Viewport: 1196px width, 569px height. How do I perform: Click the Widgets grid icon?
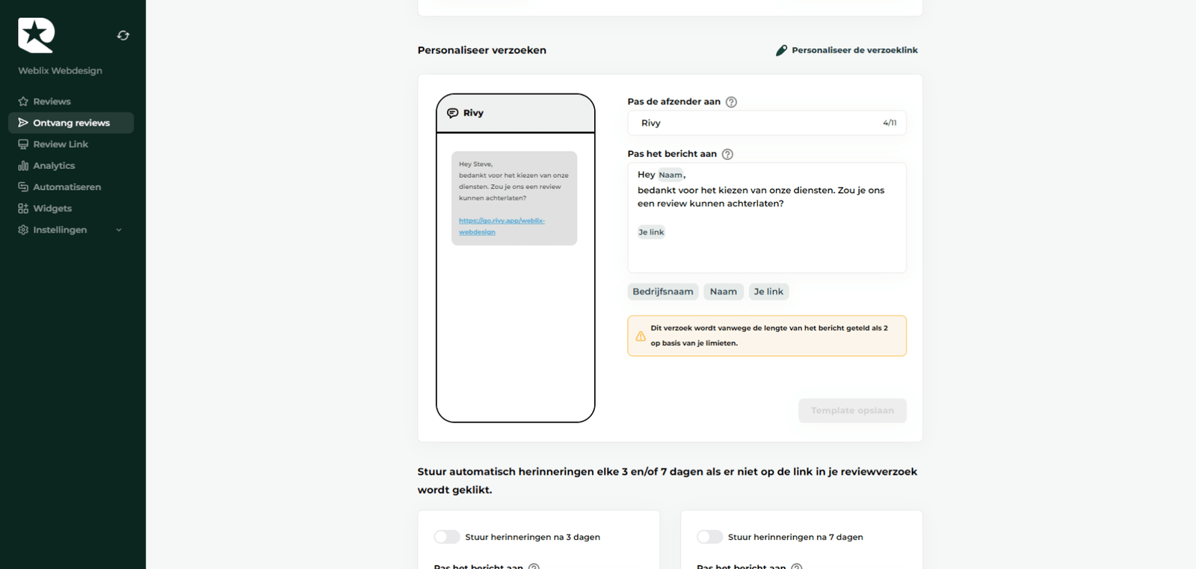(23, 209)
